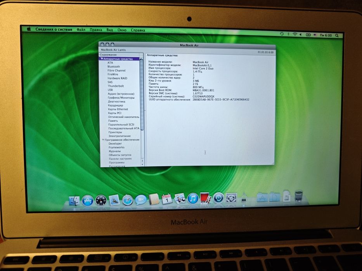Open Photo Booth in the Dock

click(205, 198)
